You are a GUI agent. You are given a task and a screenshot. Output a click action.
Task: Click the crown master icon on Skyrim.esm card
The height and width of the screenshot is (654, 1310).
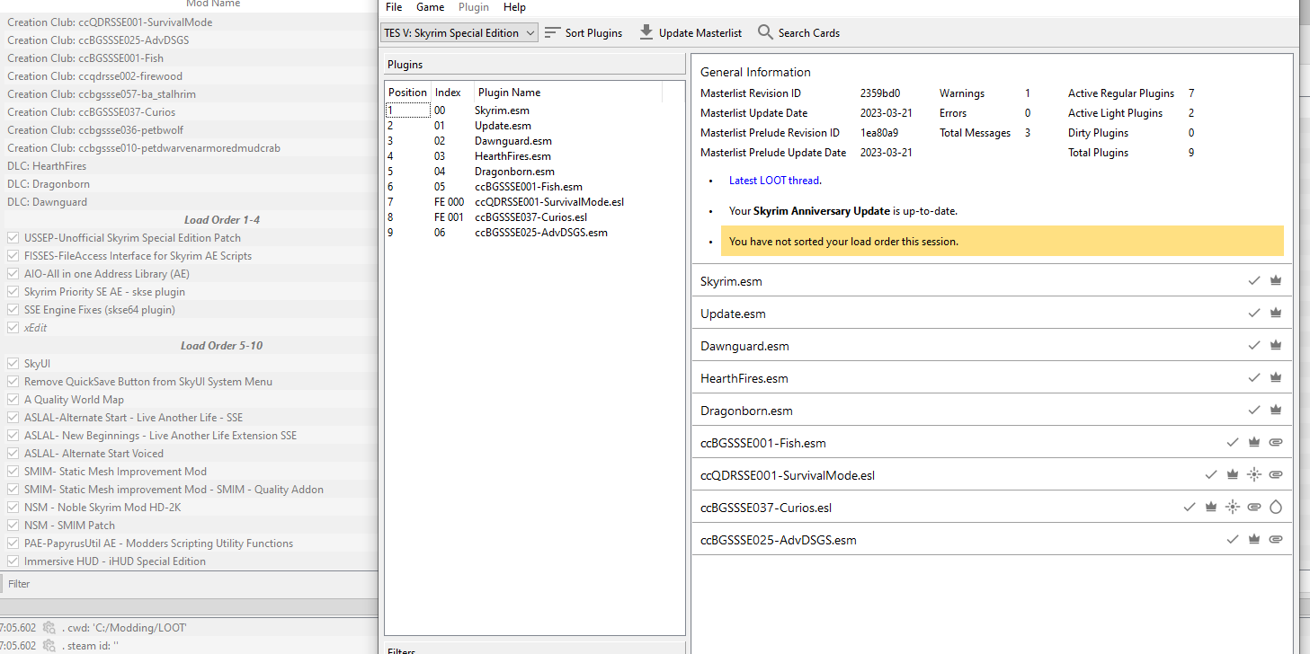pos(1276,280)
